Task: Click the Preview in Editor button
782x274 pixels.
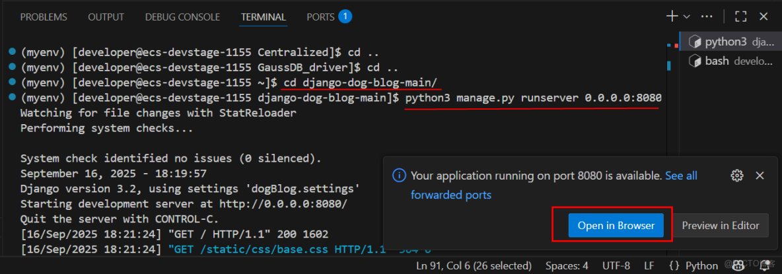Action: [x=720, y=225]
